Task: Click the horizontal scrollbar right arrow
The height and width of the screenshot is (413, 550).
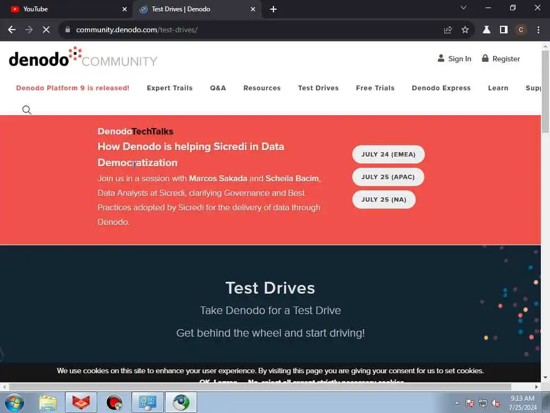Action: point(537,387)
